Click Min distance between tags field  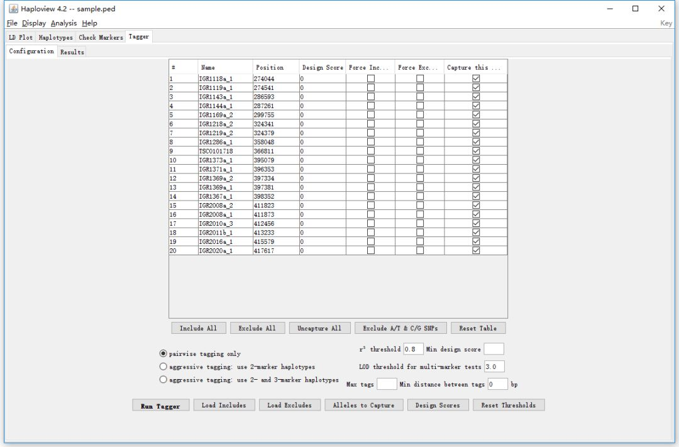coord(497,384)
